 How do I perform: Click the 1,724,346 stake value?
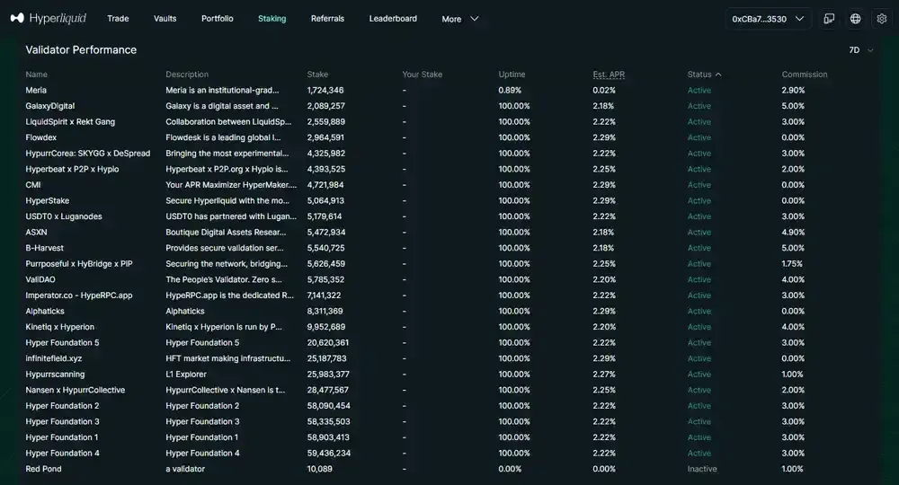click(x=325, y=90)
